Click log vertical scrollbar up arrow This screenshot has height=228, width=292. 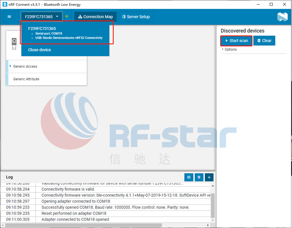point(212,186)
